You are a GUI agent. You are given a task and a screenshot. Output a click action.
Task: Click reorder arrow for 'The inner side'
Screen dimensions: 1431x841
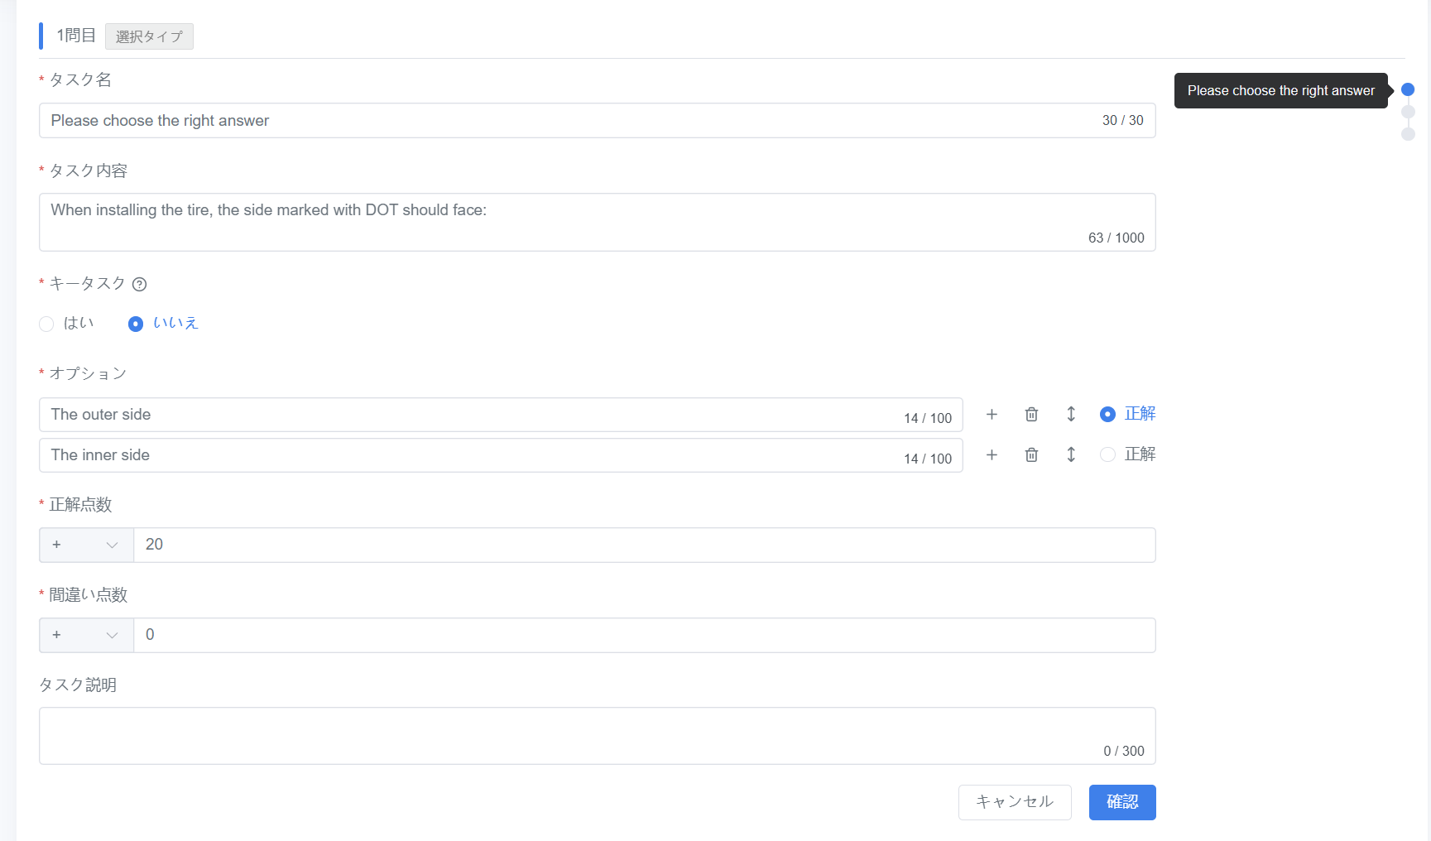click(1071, 455)
